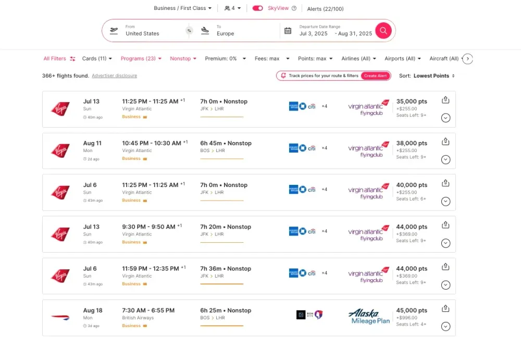521x337 pixels.
Task: Share the 35,000 pts Jul 13 flight
Action: coord(445,99)
